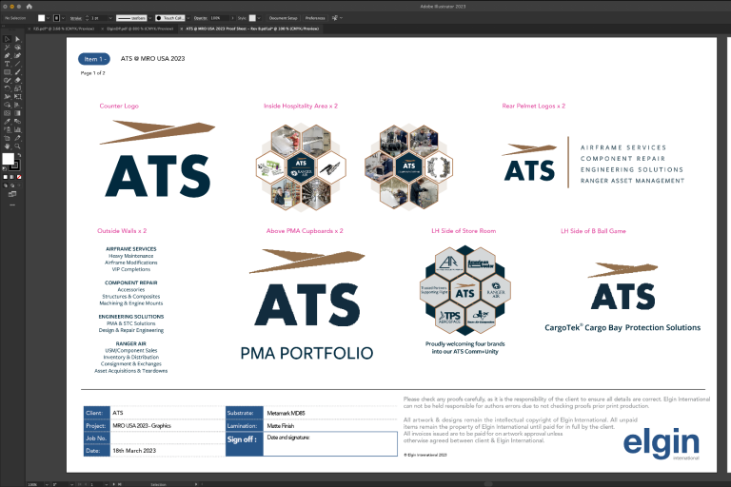Select the Eyedropper tool

coord(7,121)
